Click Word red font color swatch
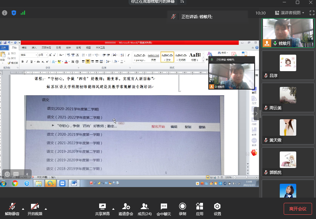This screenshot has height=219, width=316. pos(66,62)
